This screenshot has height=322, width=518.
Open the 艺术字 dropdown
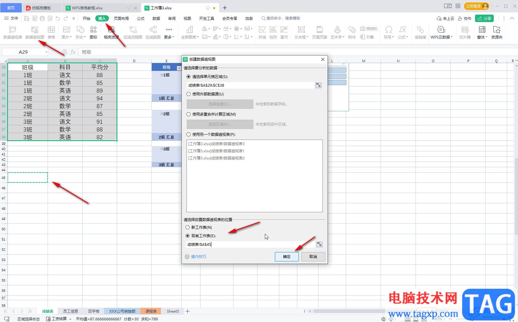tap(337, 37)
